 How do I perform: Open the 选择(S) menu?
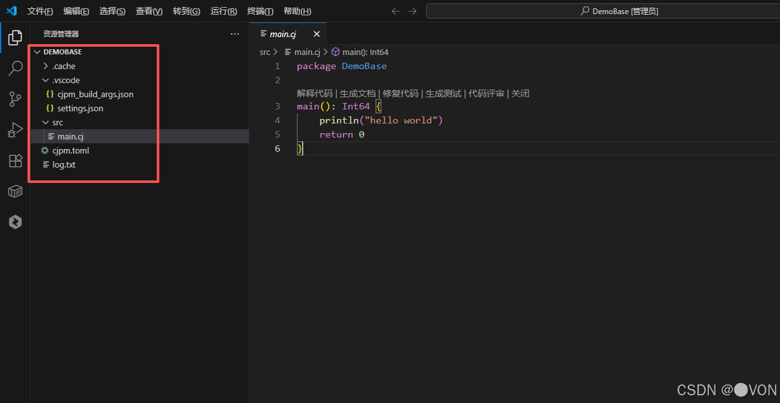pyautogui.click(x=113, y=11)
